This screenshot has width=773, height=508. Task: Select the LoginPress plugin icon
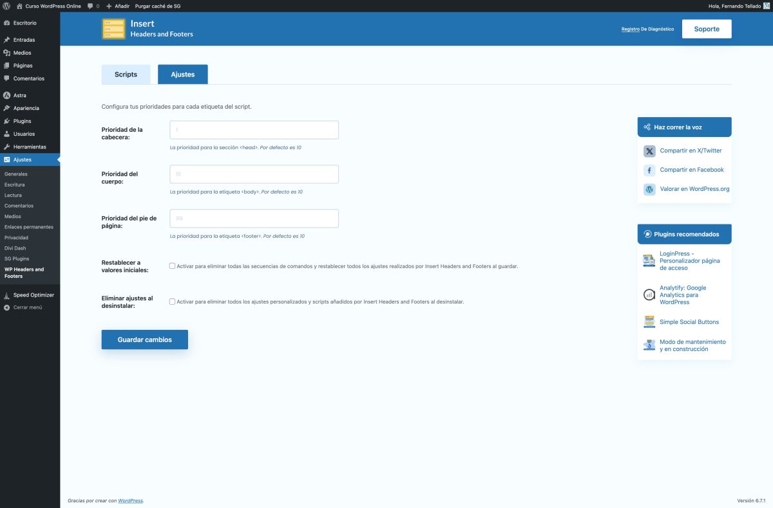click(x=649, y=260)
